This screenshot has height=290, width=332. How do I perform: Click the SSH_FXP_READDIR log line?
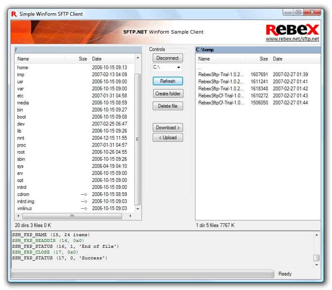point(48,241)
